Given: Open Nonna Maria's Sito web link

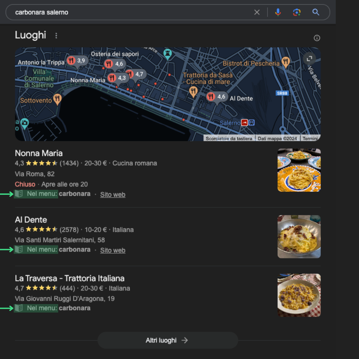Looking at the screenshot, I should [x=113, y=194].
